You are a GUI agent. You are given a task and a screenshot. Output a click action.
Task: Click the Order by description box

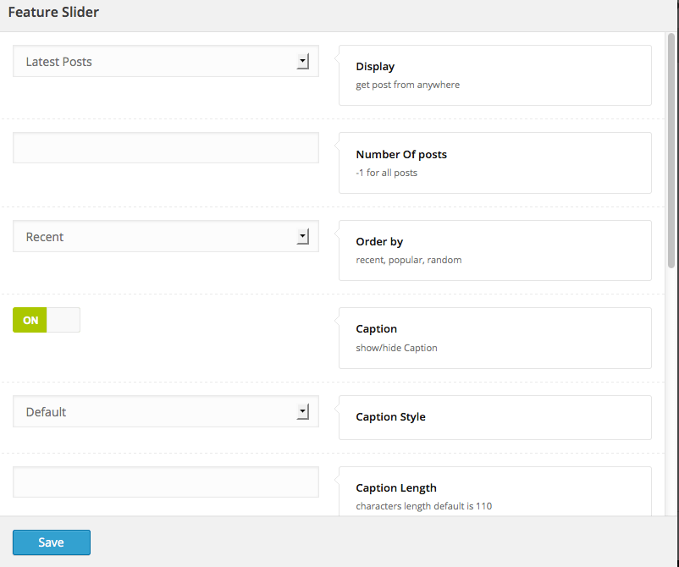(494, 250)
